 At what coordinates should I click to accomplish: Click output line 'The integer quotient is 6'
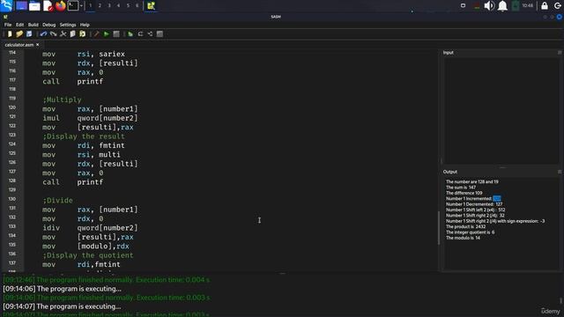(x=470, y=232)
